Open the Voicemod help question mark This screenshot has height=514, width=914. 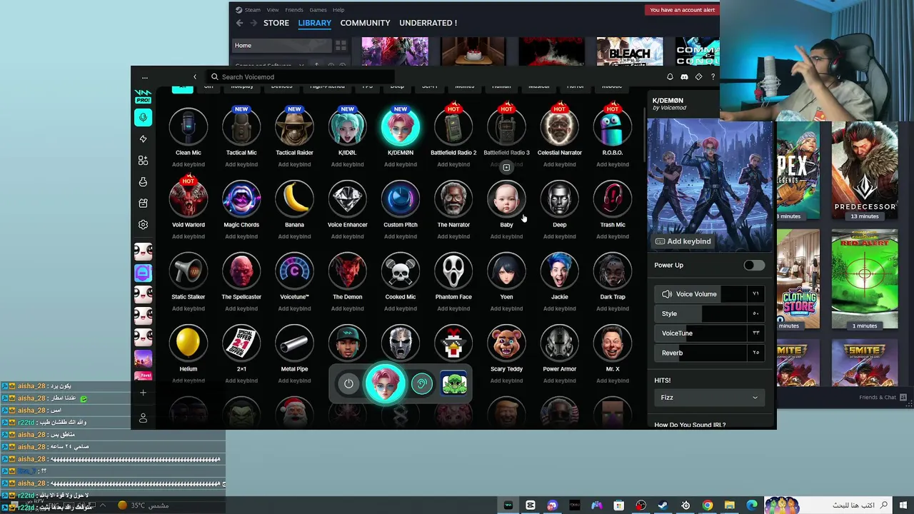tap(713, 77)
